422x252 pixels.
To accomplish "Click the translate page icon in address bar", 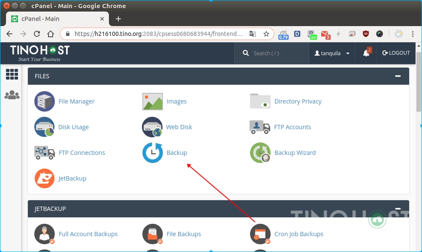I will click(253, 34).
